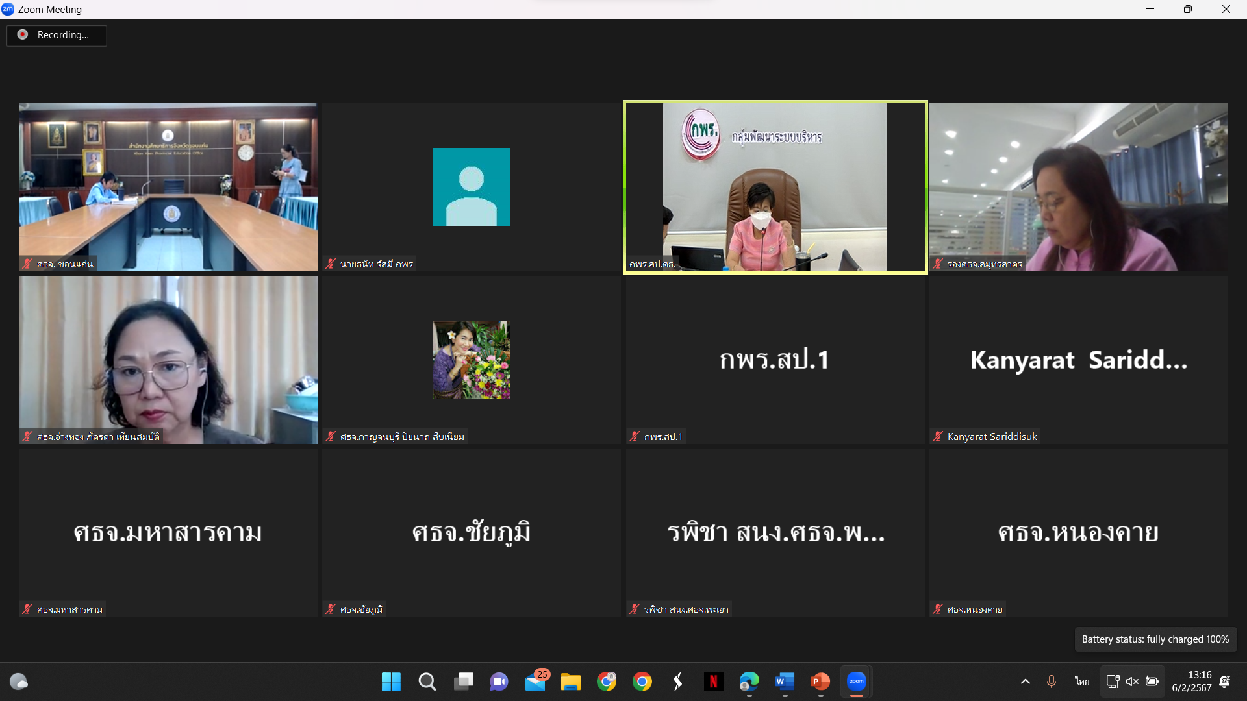Click muted mic icon on กพร.สป.1 label
1247x701 pixels.
(x=635, y=436)
